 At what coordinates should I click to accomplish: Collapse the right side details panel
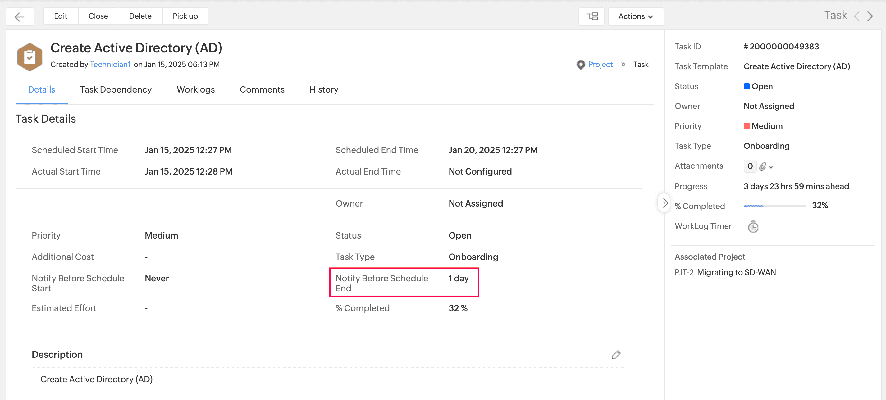click(665, 203)
